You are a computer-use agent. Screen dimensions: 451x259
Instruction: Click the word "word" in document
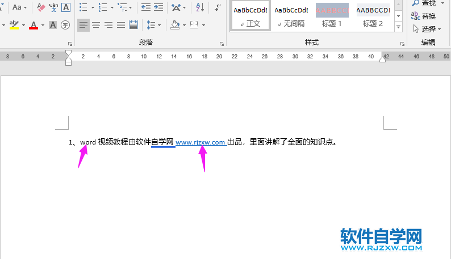click(87, 142)
